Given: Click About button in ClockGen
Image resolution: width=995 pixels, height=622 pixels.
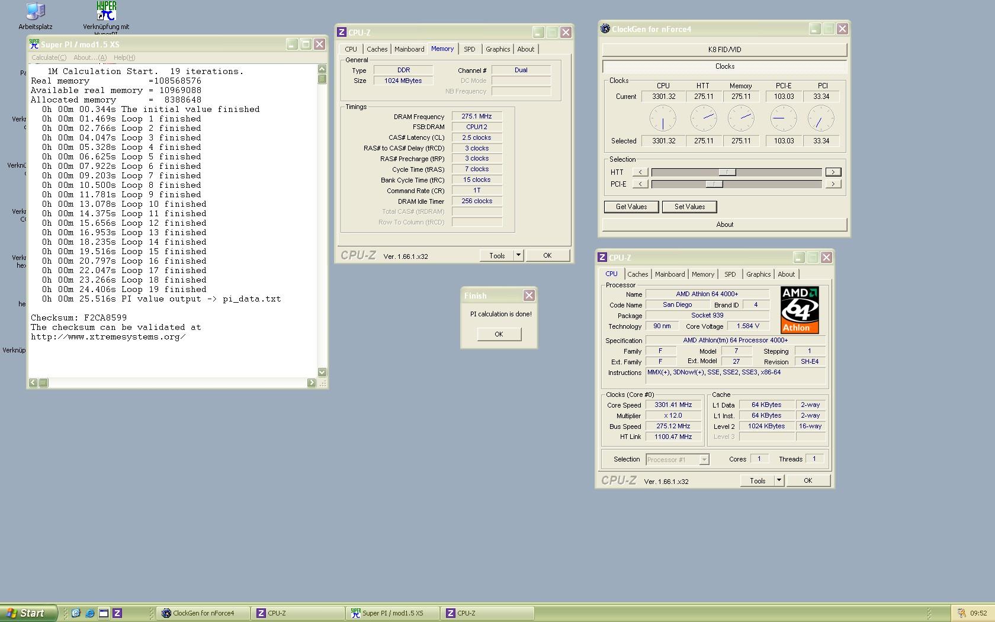Looking at the screenshot, I should (724, 225).
